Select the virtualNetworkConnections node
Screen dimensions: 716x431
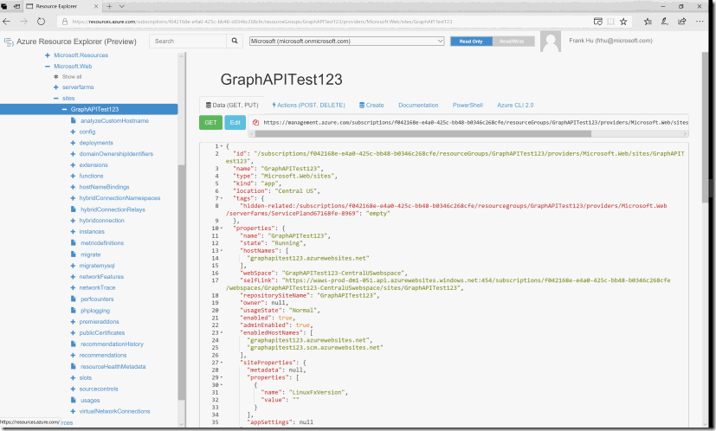[114, 411]
